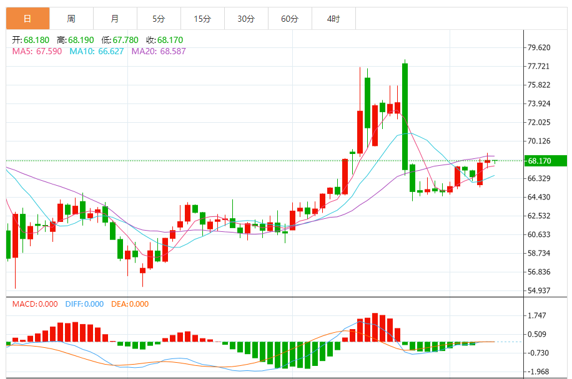Screen dimensions: 572x379
Task: Choose the 15分 timeframe tab
Action: 202,19
